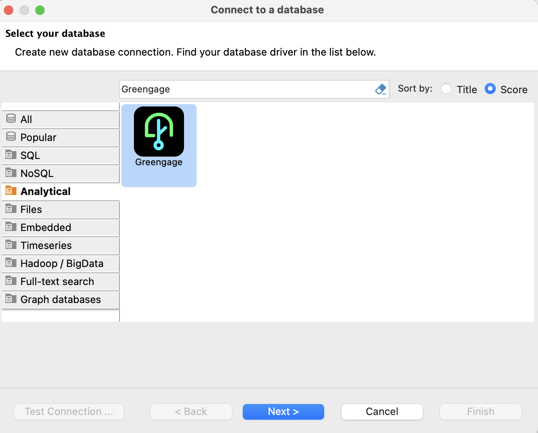The image size is (538, 433).
Task: Select the Full-text search category
Action: pos(57,281)
